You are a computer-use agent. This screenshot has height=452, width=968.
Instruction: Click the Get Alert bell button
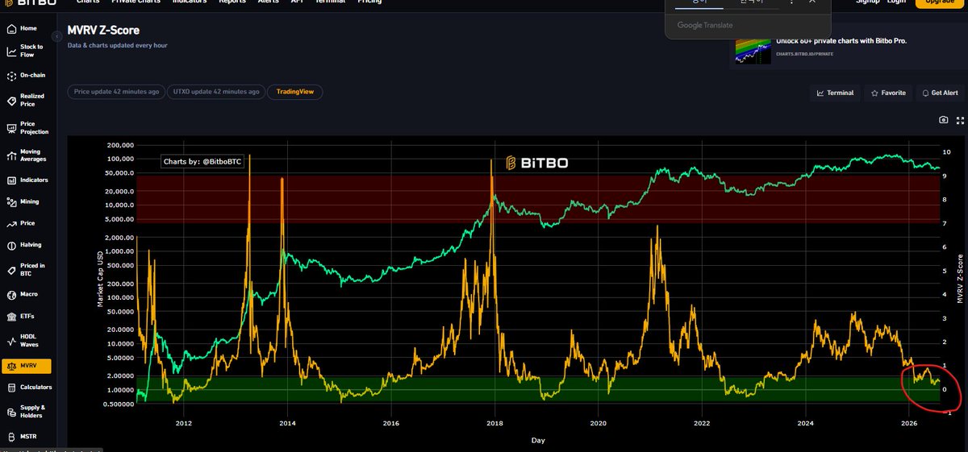[941, 93]
